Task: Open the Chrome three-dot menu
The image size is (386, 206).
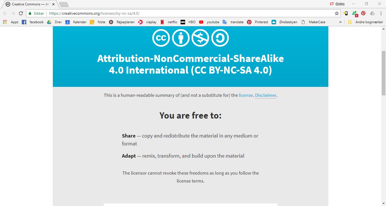Action: pos(380,13)
